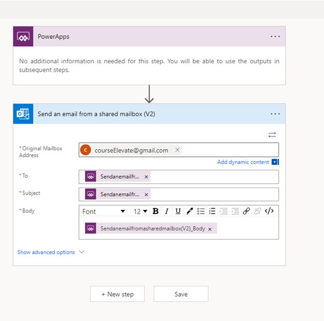Click the Send an email from a shared mailbox (V2) title

click(96, 114)
